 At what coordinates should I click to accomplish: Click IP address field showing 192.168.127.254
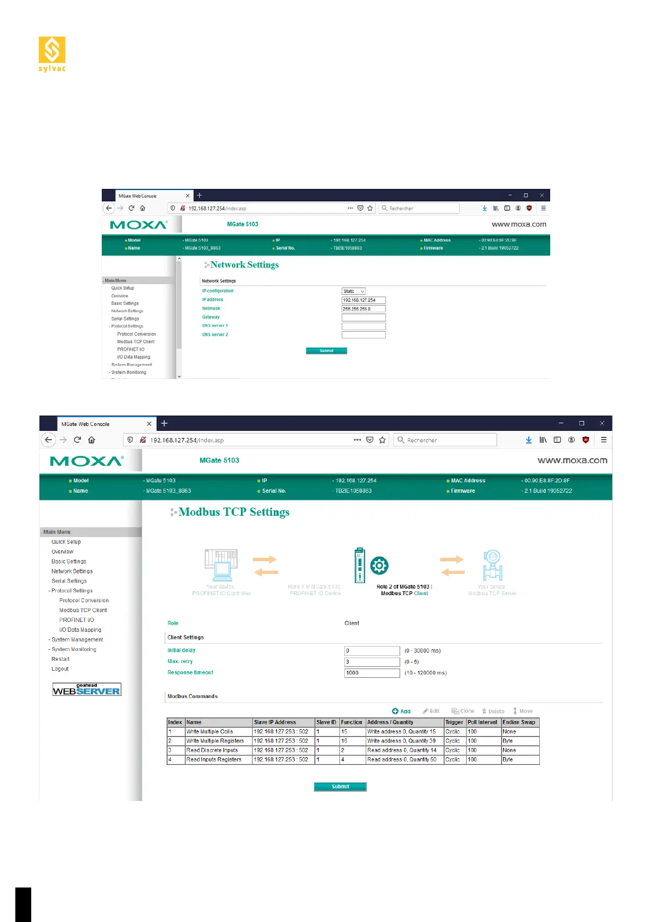pos(363,300)
